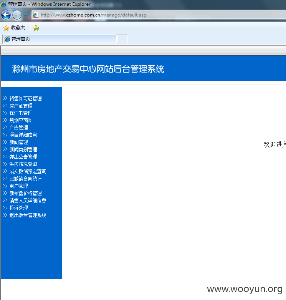Select the 管理首页 browser tab
The width and height of the screenshot is (286, 300).
tap(60, 39)
